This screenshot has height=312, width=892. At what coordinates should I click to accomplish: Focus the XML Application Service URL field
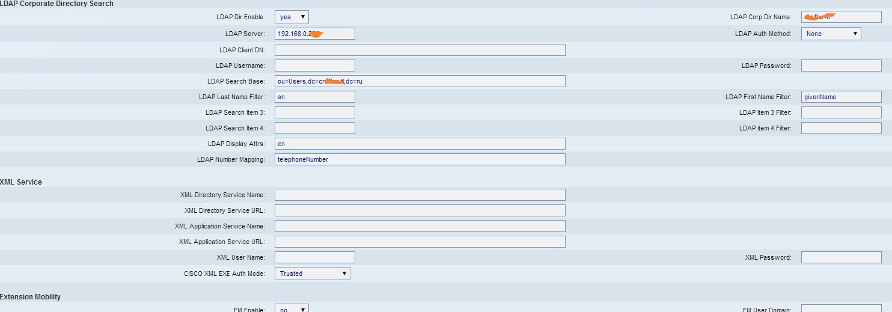(420, 242)
